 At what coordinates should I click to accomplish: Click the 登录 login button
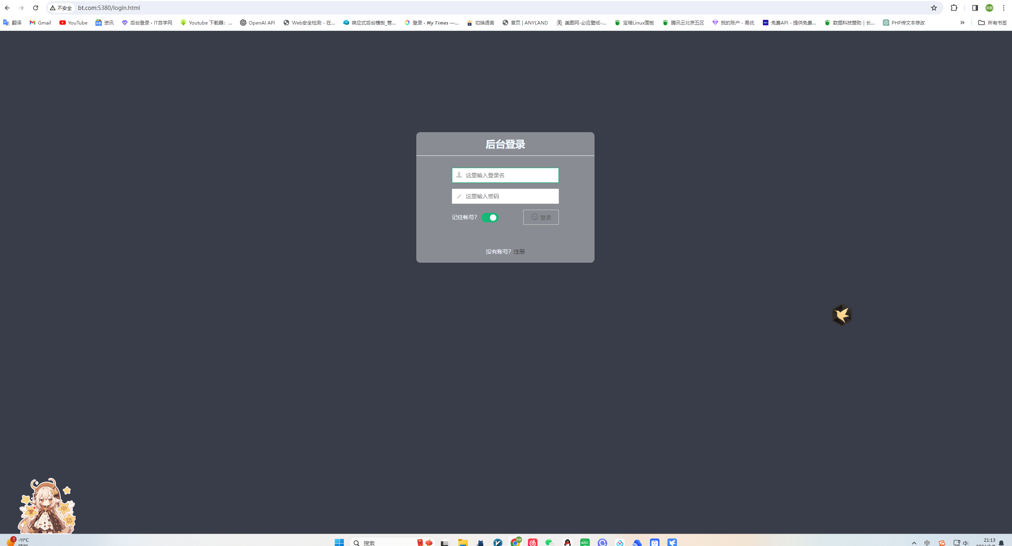541,217
